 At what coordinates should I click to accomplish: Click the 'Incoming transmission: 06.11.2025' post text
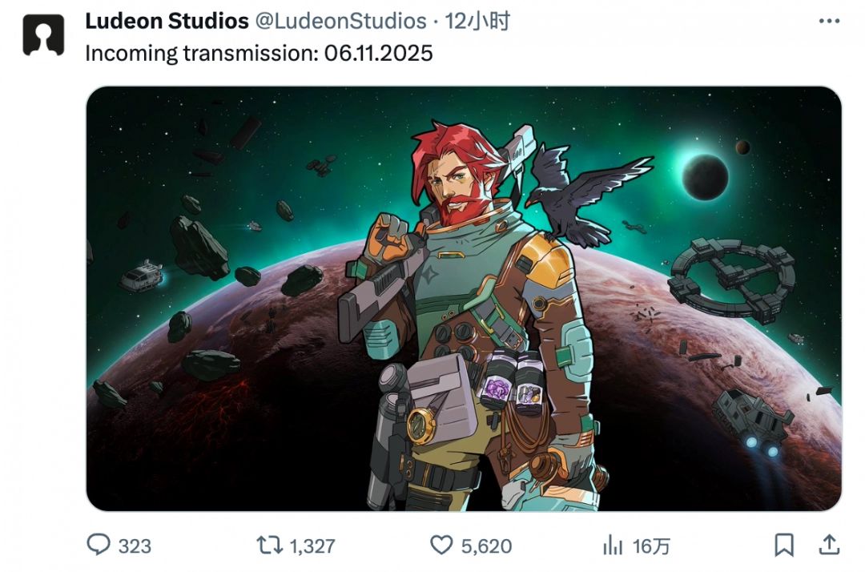[259, 54]
